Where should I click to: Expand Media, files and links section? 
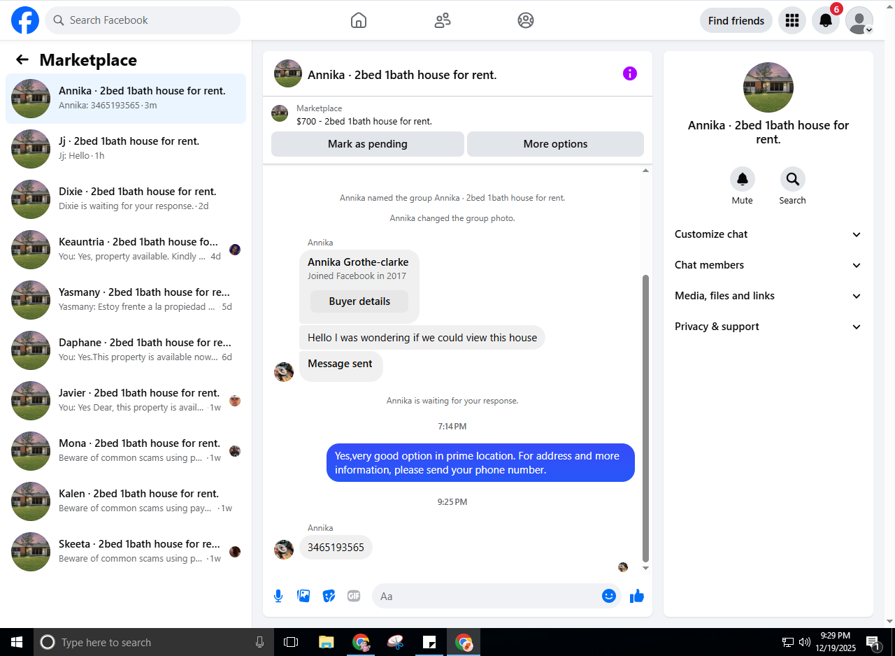(768, 296)
